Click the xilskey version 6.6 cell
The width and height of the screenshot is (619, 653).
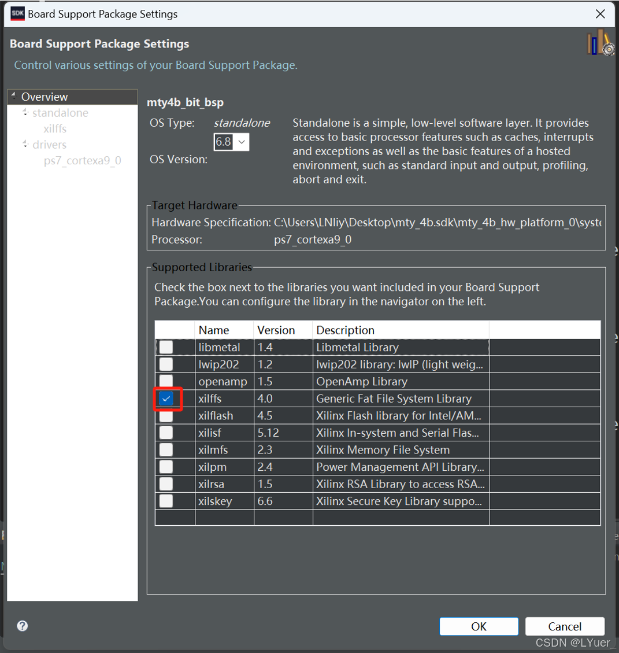tap(283, 501)
